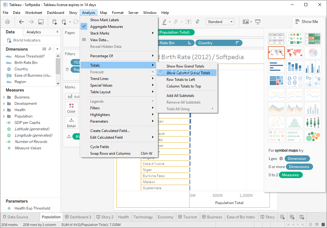Click the Country pill on Rows
This screenshot has width=327, height=228.
tap(219, 43)
